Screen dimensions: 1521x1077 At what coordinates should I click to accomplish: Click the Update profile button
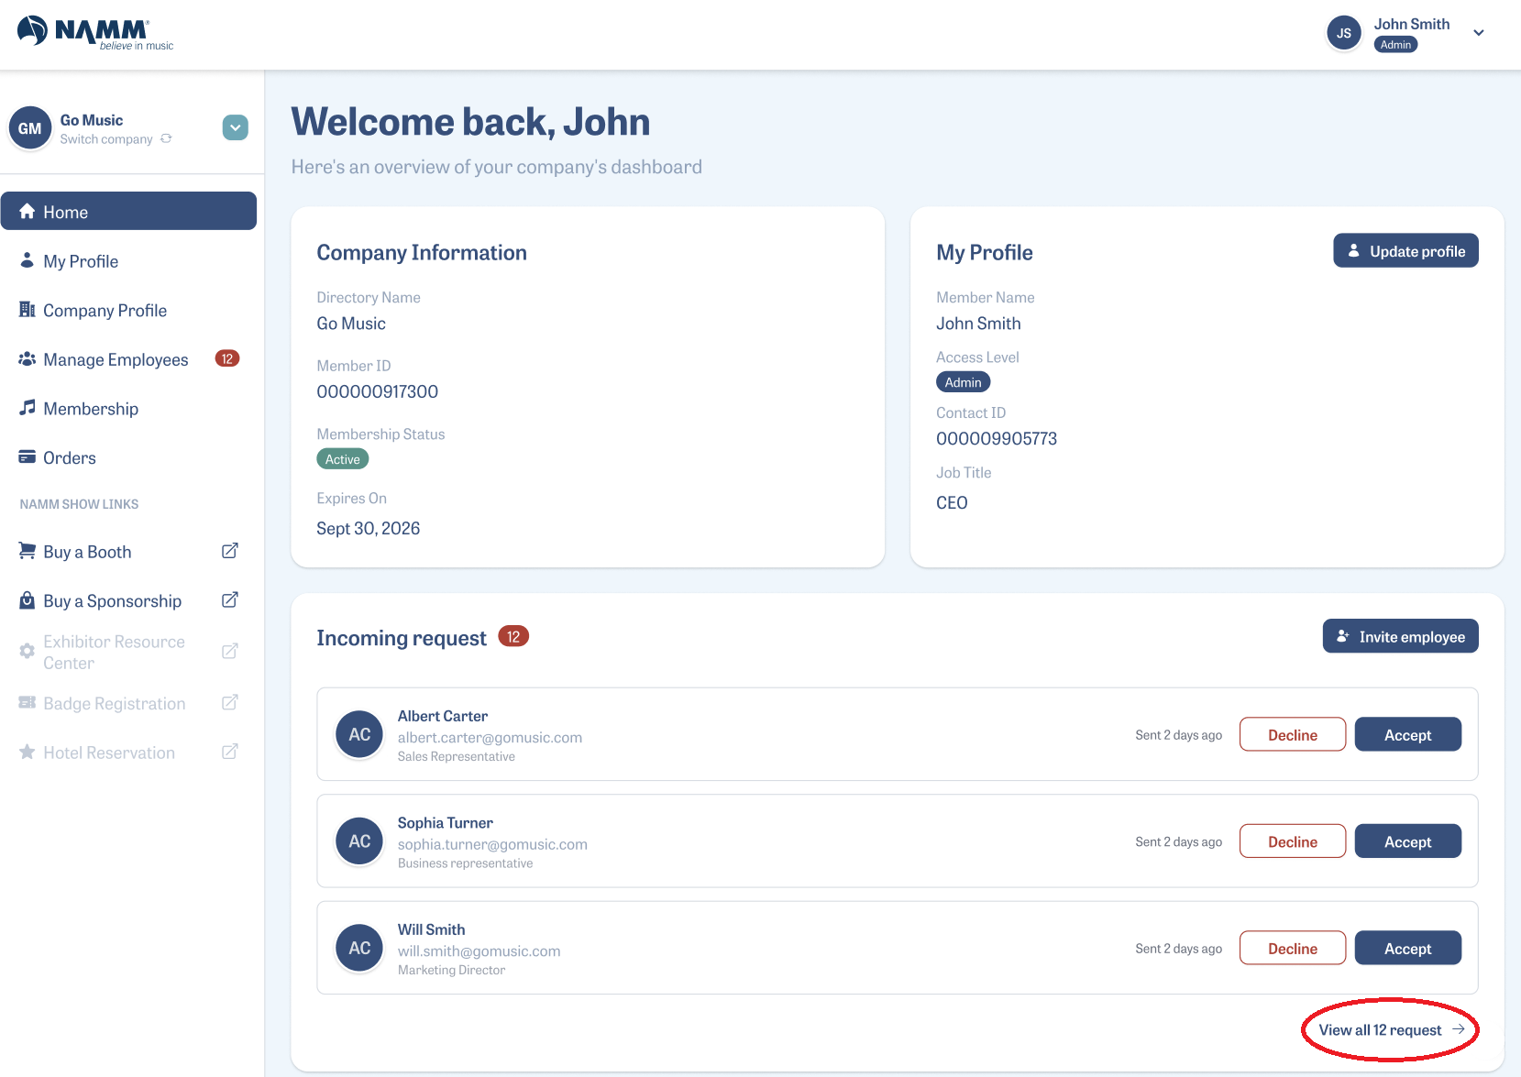pos(1405,251)
